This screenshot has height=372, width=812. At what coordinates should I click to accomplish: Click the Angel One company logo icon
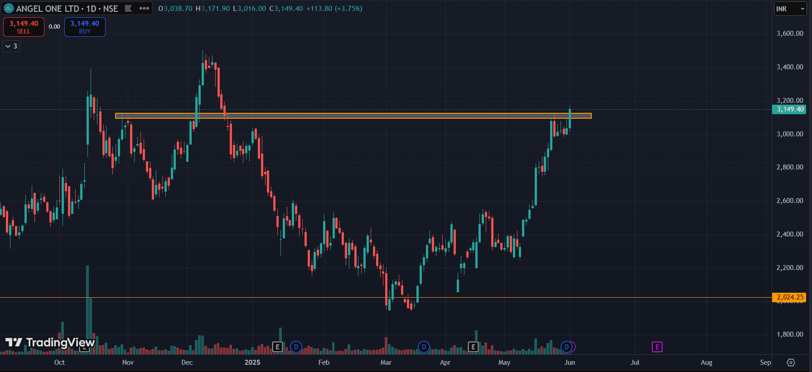coord(9,8)
